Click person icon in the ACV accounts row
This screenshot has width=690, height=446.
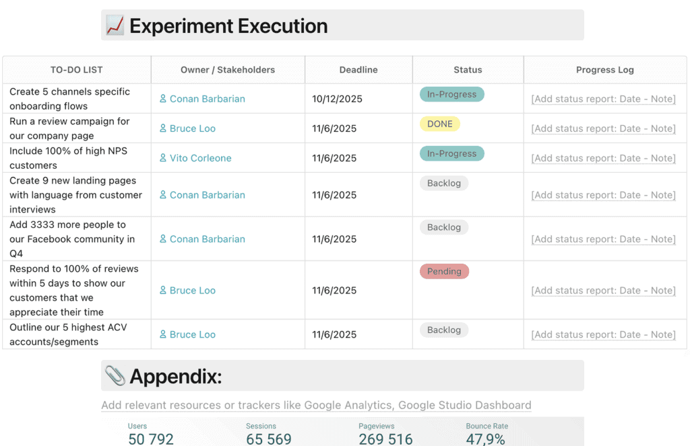click(x=163, y=334)
